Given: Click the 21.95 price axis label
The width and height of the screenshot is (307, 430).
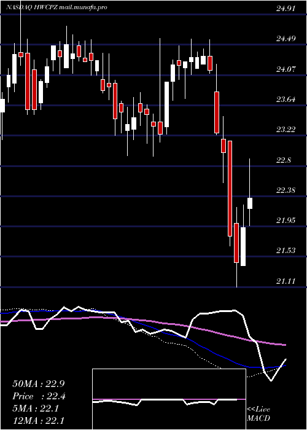Looking at the screenshot, I should 286,221.
